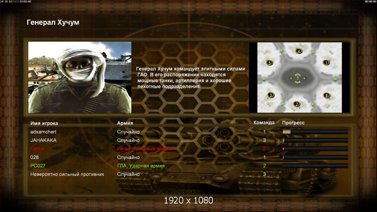Viewport: 377px width, 212px height.
Task: Select the 'Невероятно сильный противник' AI player
Action: click(67, 174)
